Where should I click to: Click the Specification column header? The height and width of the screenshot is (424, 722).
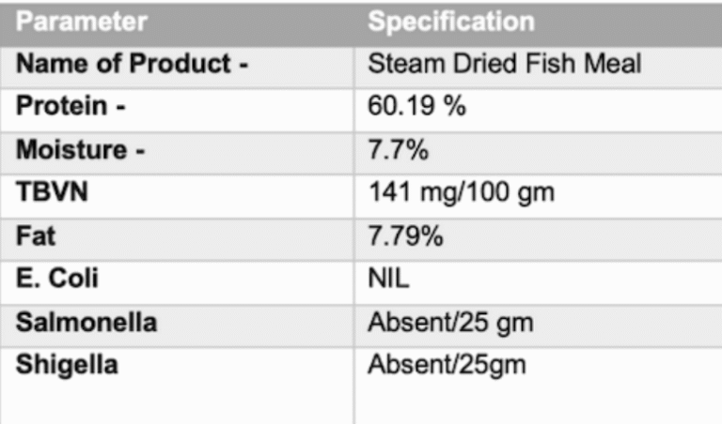450,22
